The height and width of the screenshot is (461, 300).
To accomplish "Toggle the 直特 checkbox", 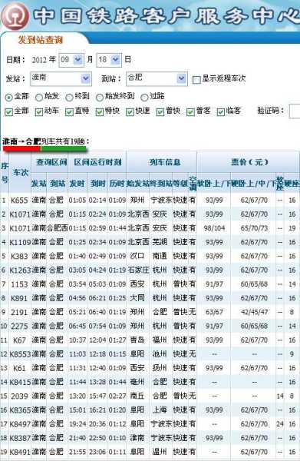I will click(69, 111).
